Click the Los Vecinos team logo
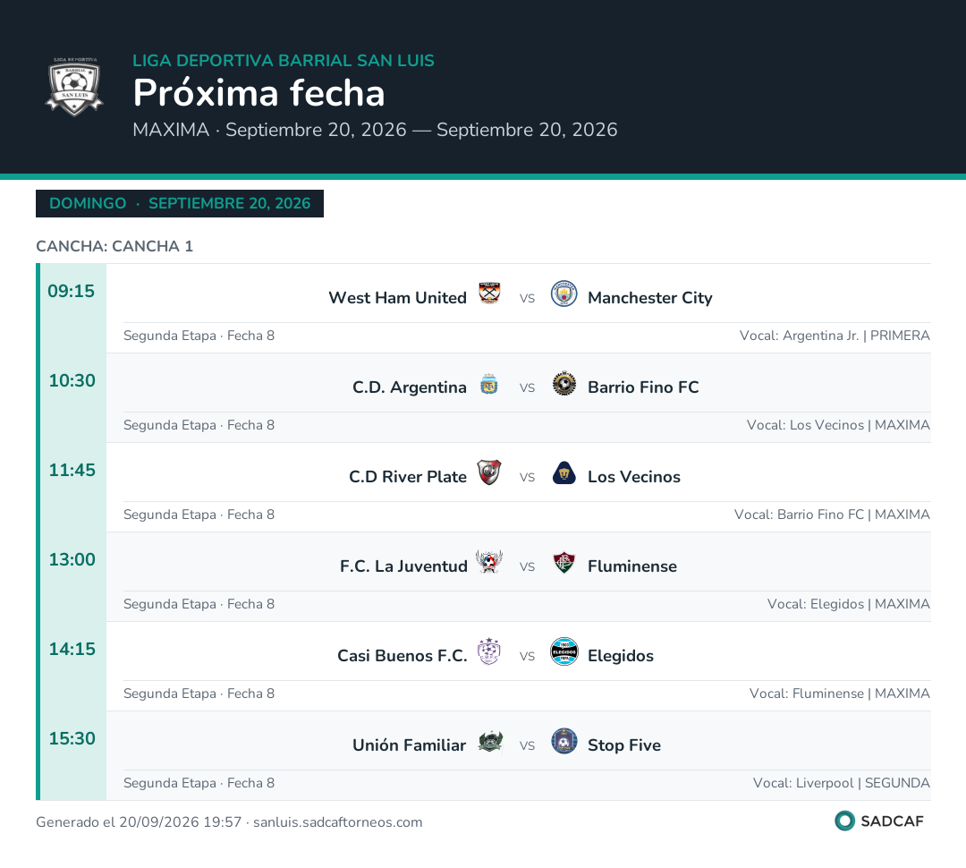Image resolution: width=966 pixels, height=868 pixels. (x=563, y=472)
